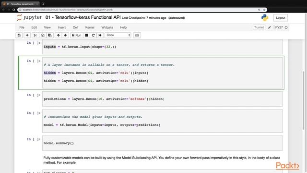The image size is (307, 173).
Task: Select the Tensorflow-keras Functional browser tab
Action: (x=20, y=4)
